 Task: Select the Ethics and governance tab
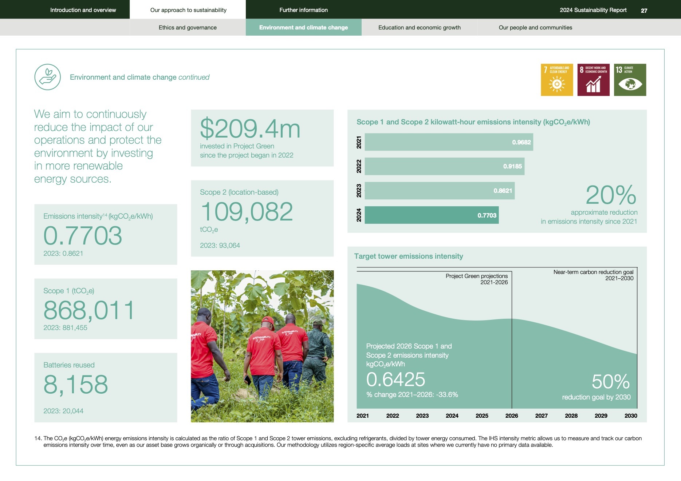[x=188, y=27]
